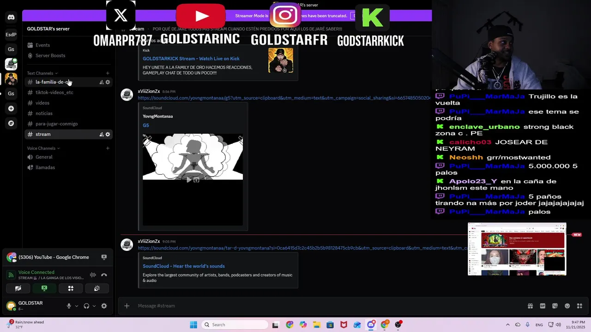Open soundcloud g5 link by xViiZionZx

(284, 98)
